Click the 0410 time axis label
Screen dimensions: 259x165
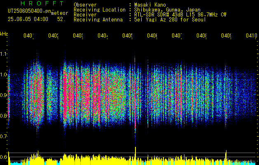(x=252, y=35)
